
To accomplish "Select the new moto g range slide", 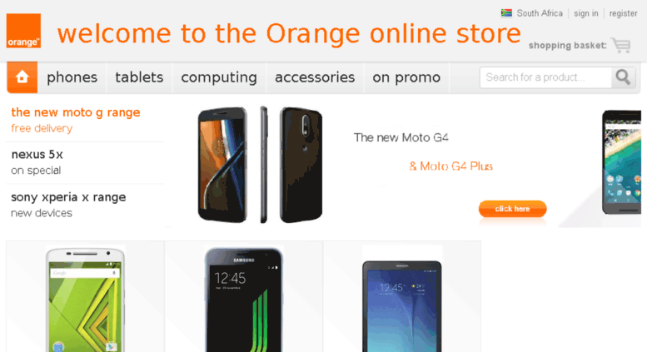I will pos(85,120).
